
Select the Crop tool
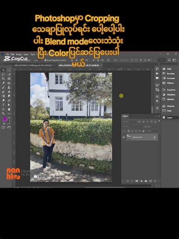[3, 79]
